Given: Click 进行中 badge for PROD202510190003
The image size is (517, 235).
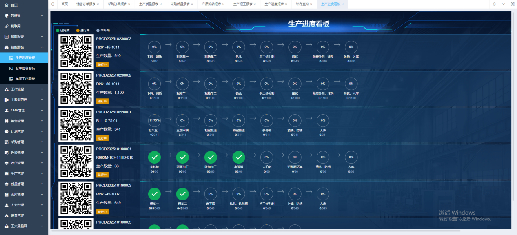Looking at the screenshot, I should [x=102, y=212].
